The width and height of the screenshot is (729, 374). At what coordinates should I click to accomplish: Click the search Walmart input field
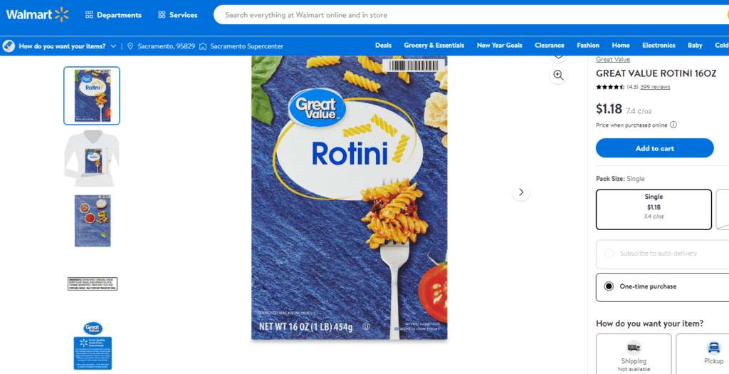[x=471, y=15]
